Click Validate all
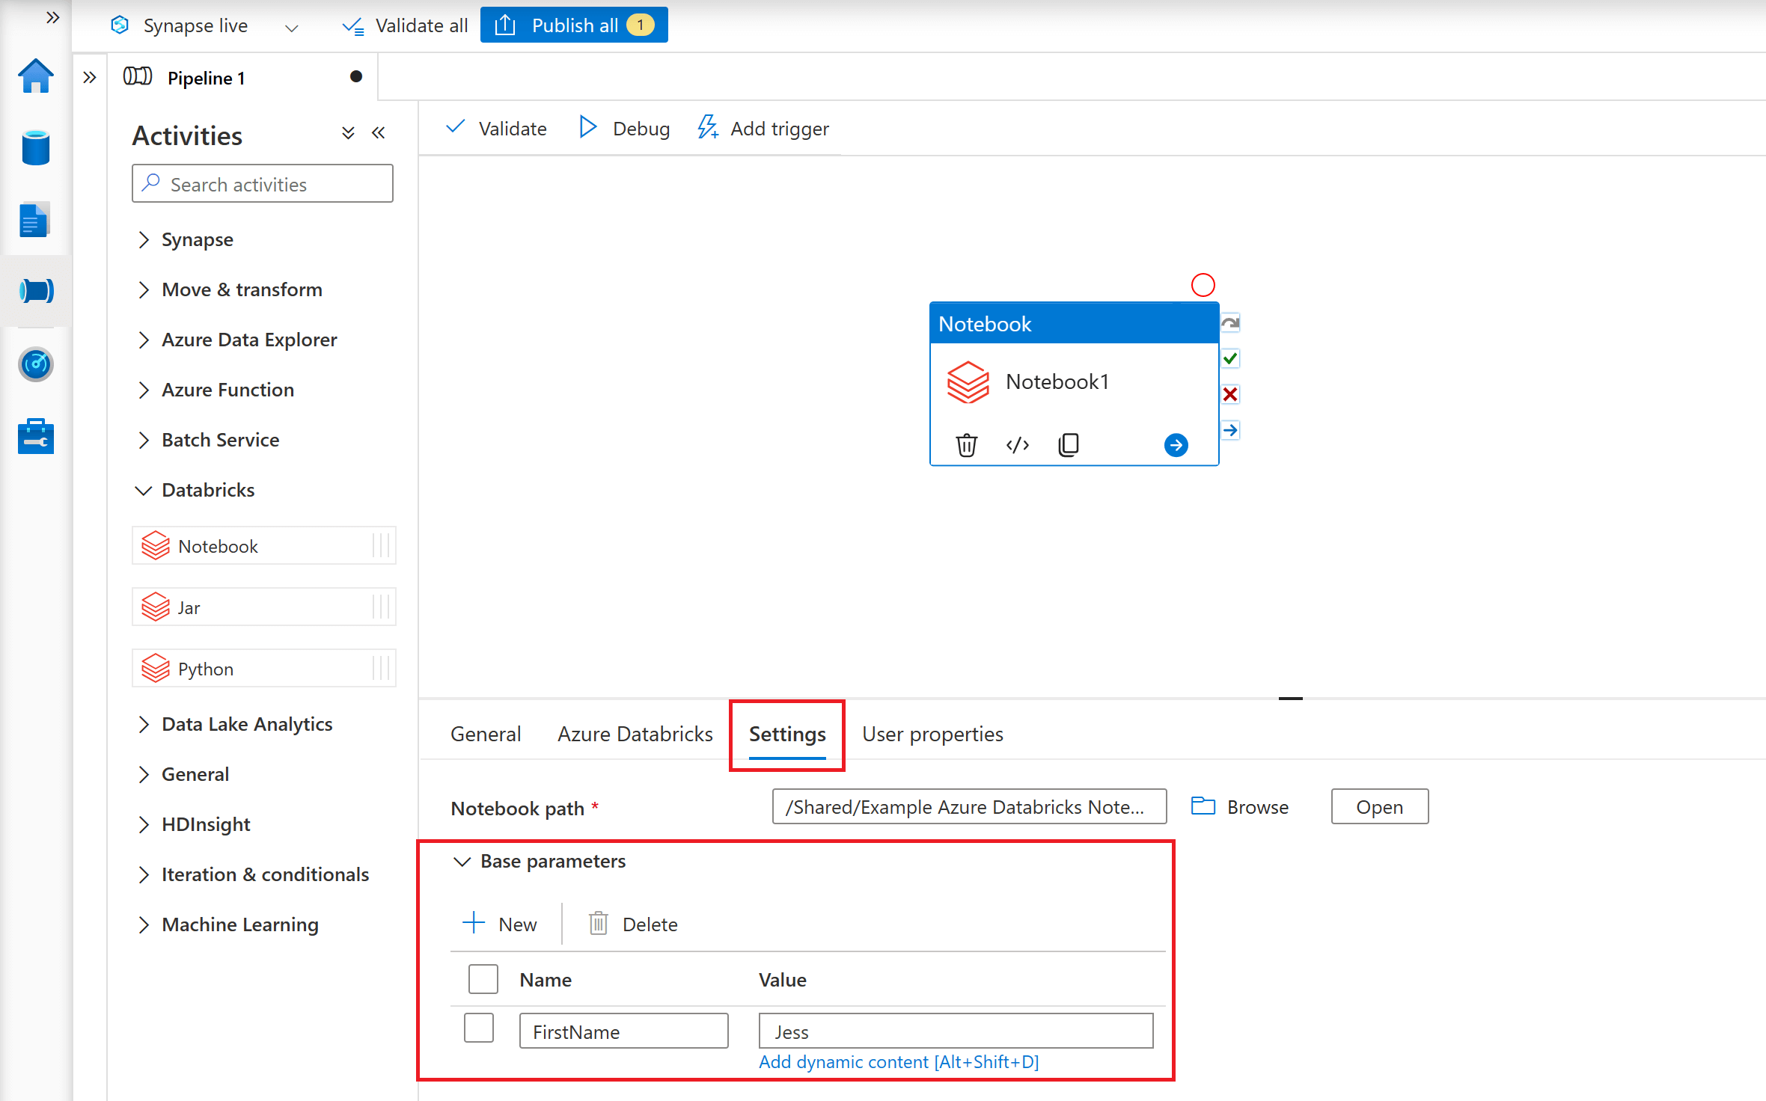The height and width of the screenshot is (1101, 1766). click(405, 25)
